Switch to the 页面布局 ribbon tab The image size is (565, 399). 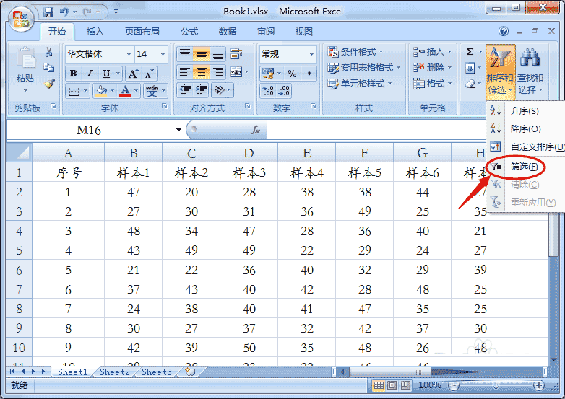click(x=142, y=32)
